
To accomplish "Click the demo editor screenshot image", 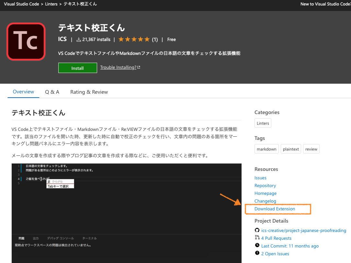I will [x=127, y=213].
